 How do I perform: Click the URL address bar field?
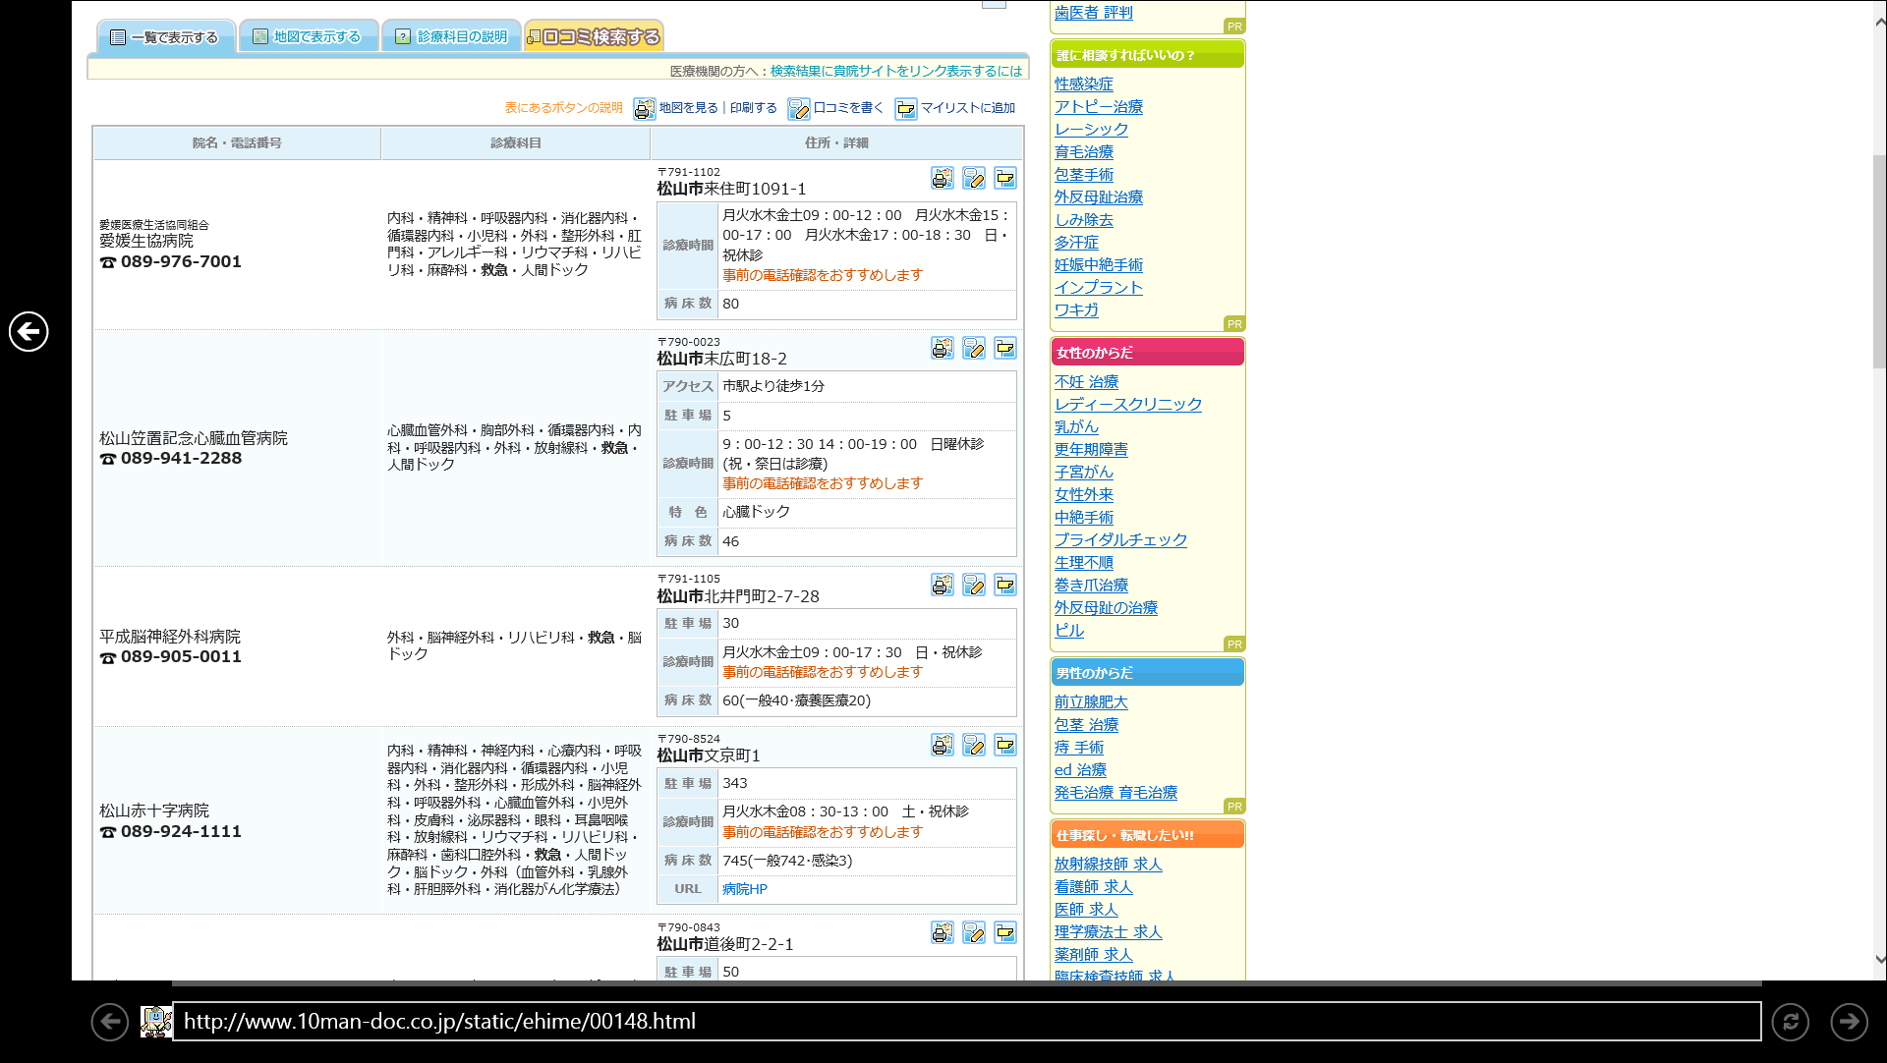click(966, 1022)
